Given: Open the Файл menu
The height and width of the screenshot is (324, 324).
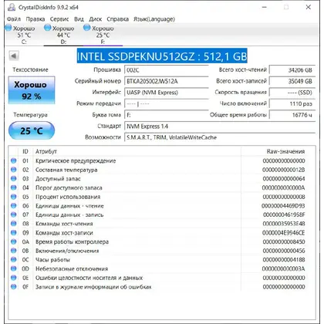Looking at the screenshot, I should 14,19.
